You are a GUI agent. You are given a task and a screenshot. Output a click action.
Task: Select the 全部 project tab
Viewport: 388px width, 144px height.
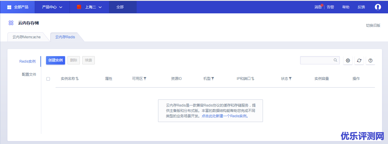[123, 7]
